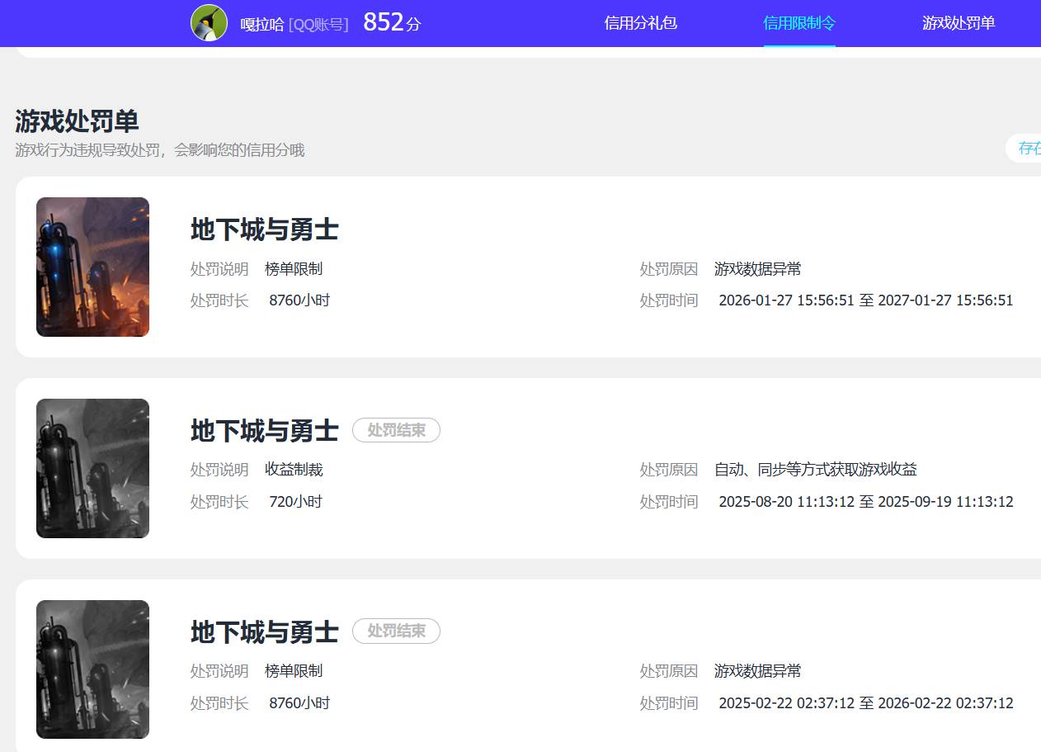This screenshot has height=752, width=1041.
Task: Click the bottom 地下城与勇士 game thumbnail
Action: click(92, 669)
